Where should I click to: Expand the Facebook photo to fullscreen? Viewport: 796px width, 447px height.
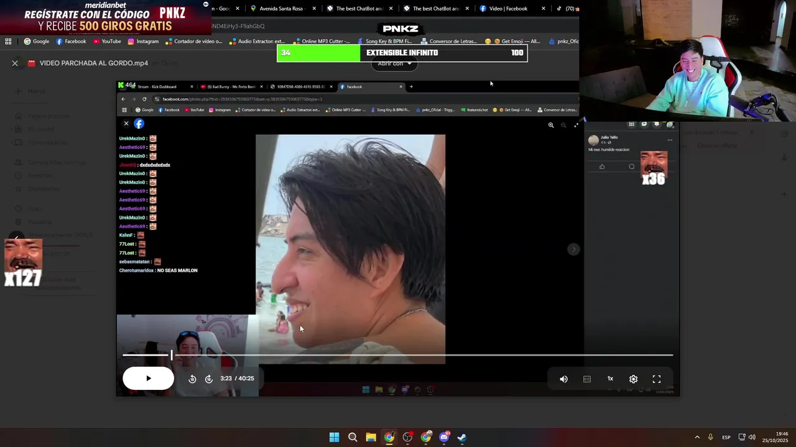point(576,125)
